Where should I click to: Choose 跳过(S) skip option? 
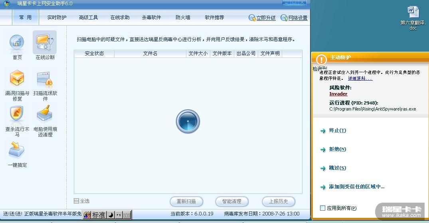(337, 168)
